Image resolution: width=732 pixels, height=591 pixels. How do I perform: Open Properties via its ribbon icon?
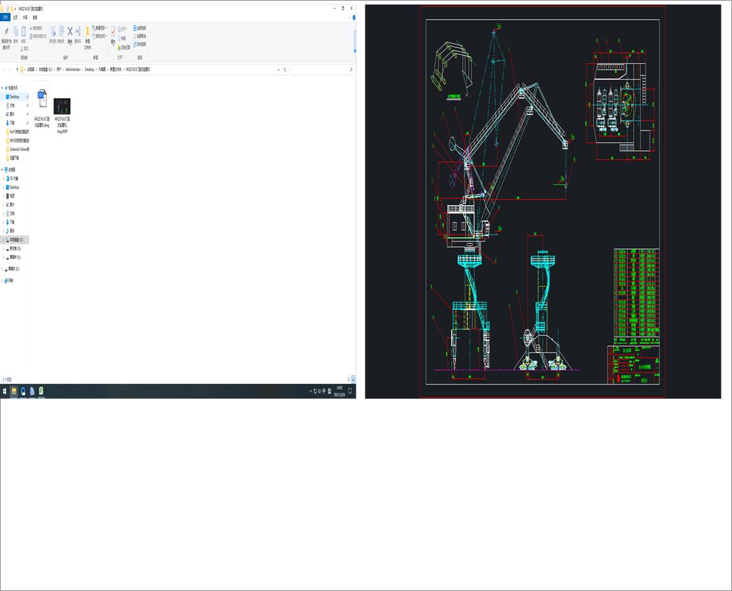(113, 33)
